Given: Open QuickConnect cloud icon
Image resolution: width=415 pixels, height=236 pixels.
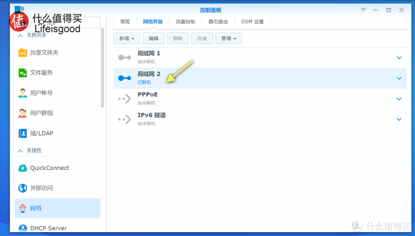Looking at the screenshot, I should (23, 168).
